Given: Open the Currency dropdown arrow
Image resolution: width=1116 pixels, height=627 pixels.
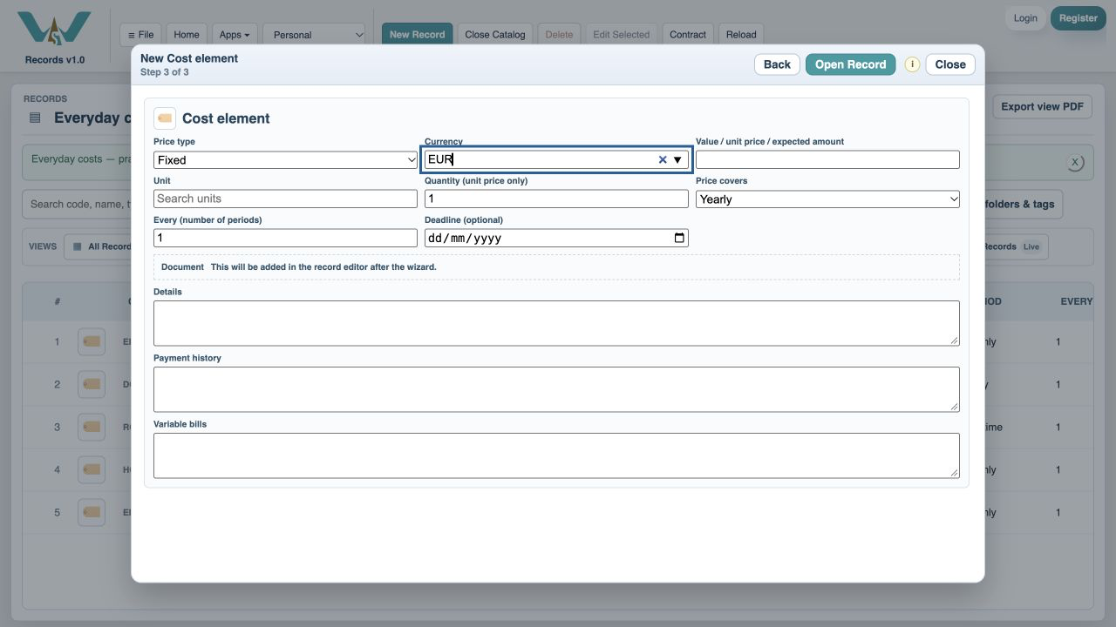Looking at the screenshot, I should pyautogui.click(x=677, y=160).
